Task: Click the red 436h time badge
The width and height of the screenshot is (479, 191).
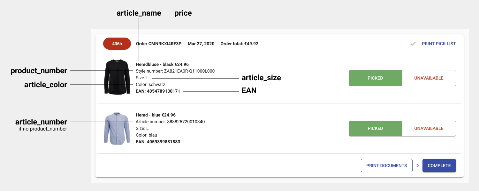Action: 117,44
